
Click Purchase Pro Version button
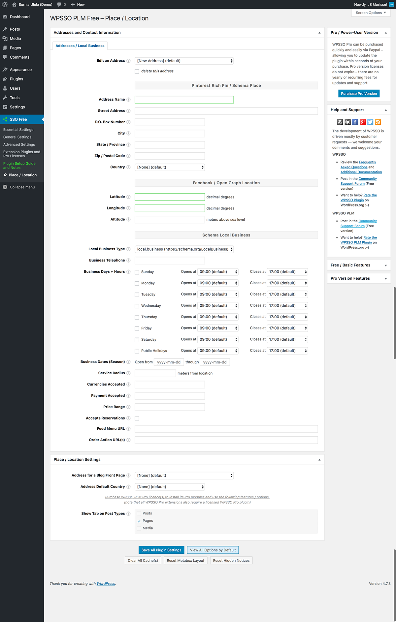tap(359, 94)
